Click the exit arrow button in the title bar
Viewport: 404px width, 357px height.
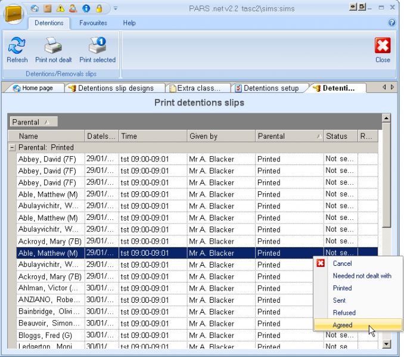click(362, 7)
